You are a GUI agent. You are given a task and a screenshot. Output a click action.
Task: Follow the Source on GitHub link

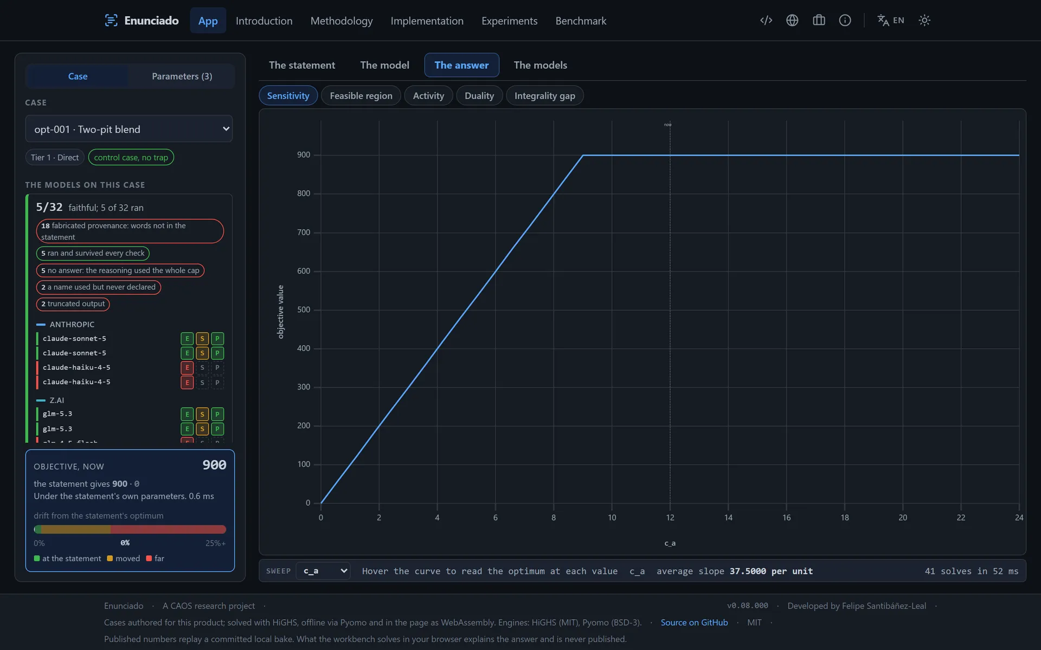click(x=694, y=622)
